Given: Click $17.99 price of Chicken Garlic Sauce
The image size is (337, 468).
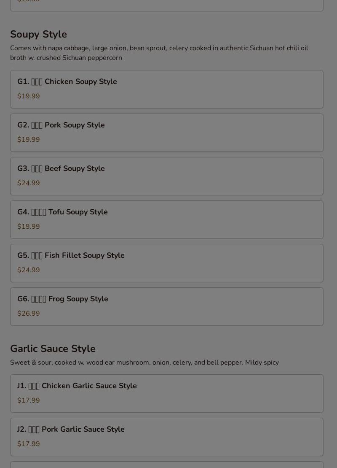Looking at the screenshot, I should tap(28, 400).
